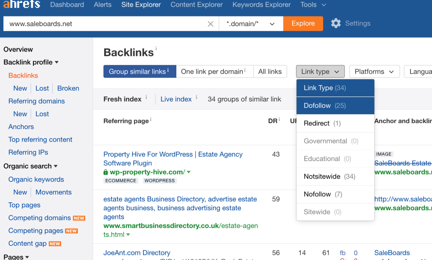Click the info icon next to Live index

click(x=197, y=97)
